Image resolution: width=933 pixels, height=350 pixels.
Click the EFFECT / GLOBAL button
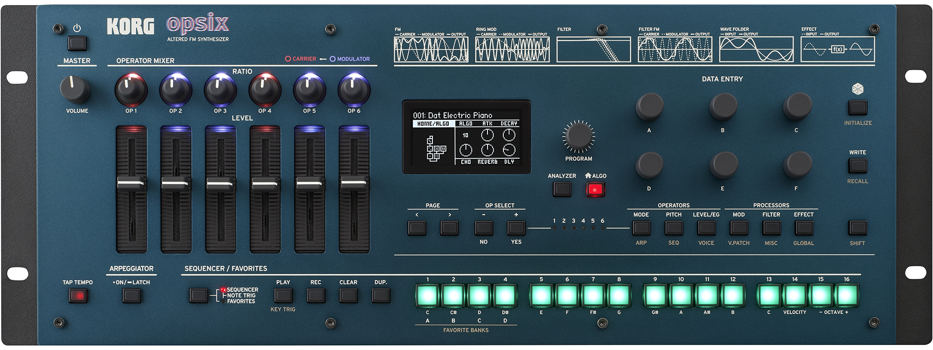point(804,228)
